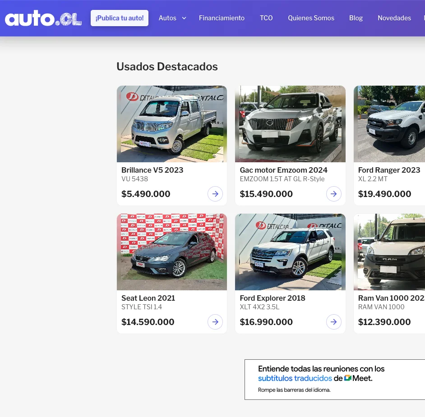Open the Financiamiento menu item
The height and width of the screenshot is (417, 425).
[x=222, y=18]
